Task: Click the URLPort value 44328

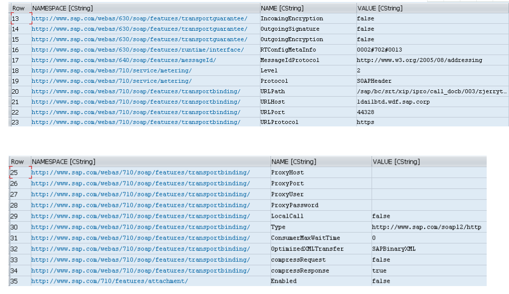Action: (x=367, y=112)
